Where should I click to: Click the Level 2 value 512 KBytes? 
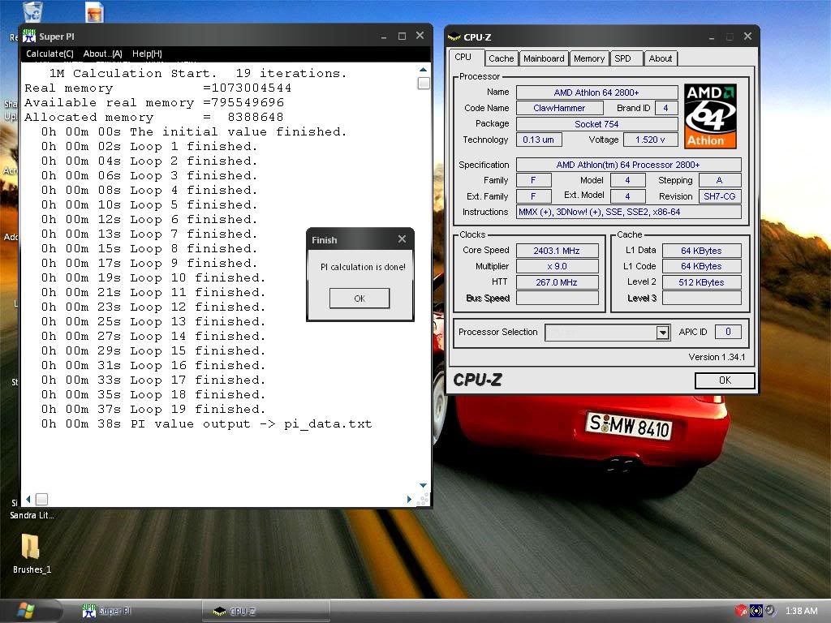(702, 282)
